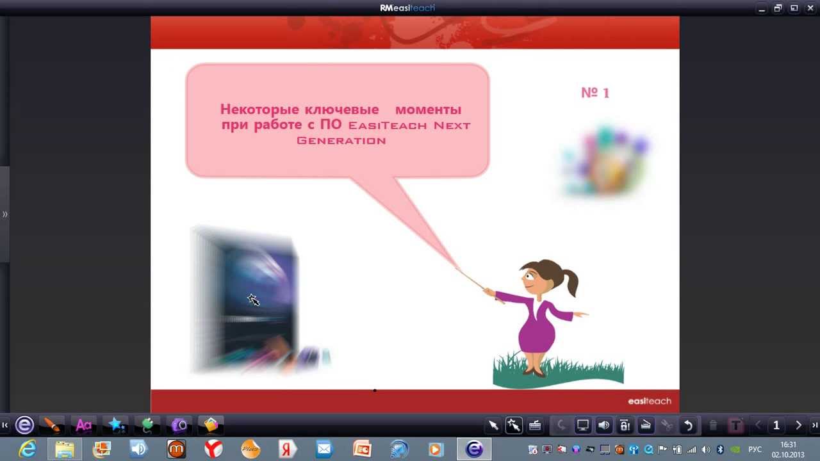Select the Aa text tool
The width and height of the screenshot is (820, 461).
tap(83, 425)
